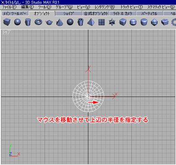Screen dimensions: 176x165
Task: Open the パーティクル tab
Action: click(150, 13)
